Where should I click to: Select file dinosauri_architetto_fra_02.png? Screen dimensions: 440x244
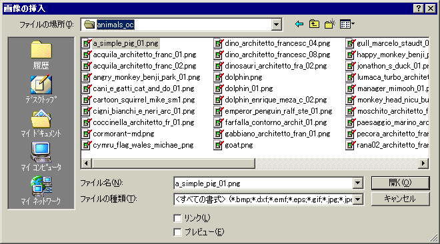pyautogui.click(x=276, y=66)
